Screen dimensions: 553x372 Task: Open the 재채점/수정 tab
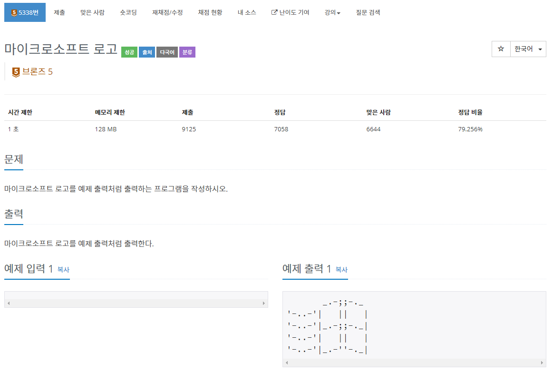point(167,12)
